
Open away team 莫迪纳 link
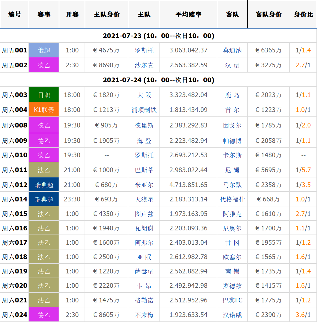(x=232, y=50)
